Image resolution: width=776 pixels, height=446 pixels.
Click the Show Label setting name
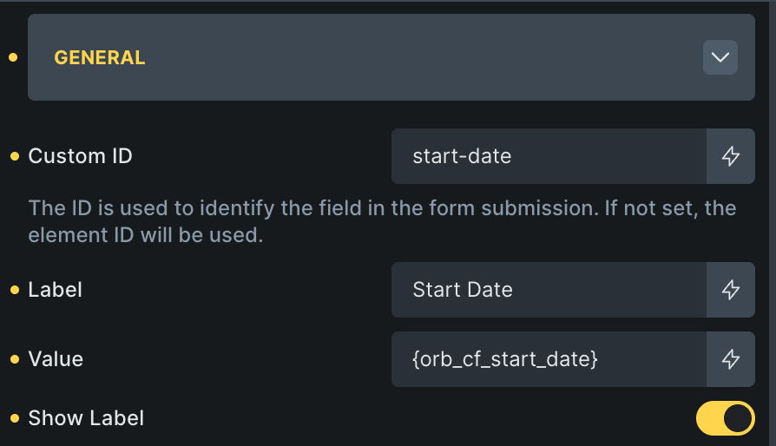click(x=86, y=418)
